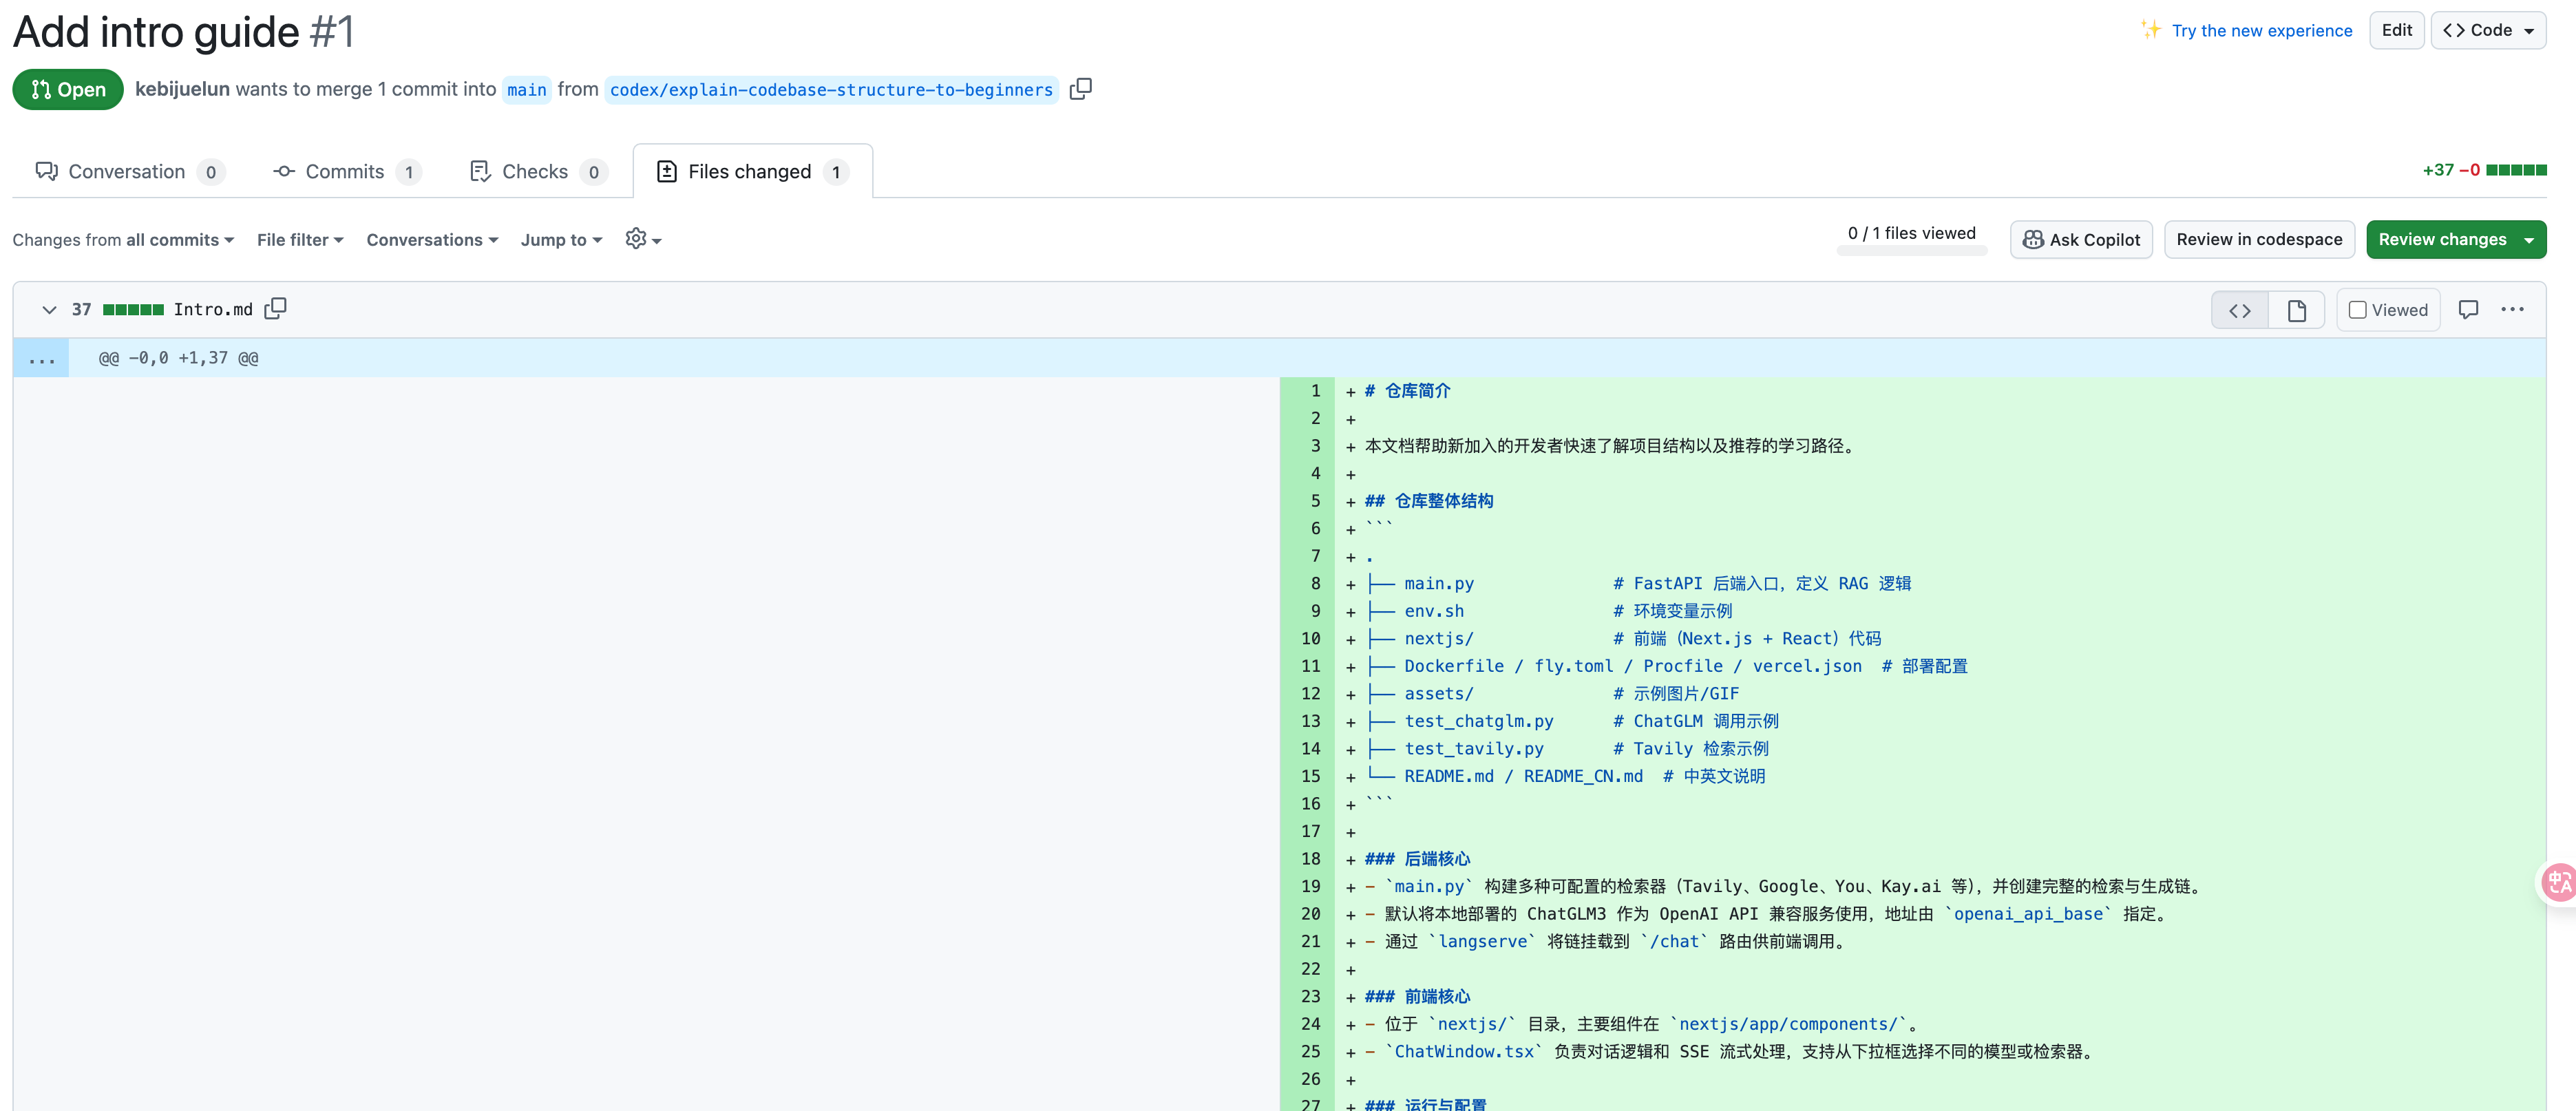Copy the branch name using the copy icon
The width and height of the screenshot is (2576, 1111).
click(x=1081, y=89)
